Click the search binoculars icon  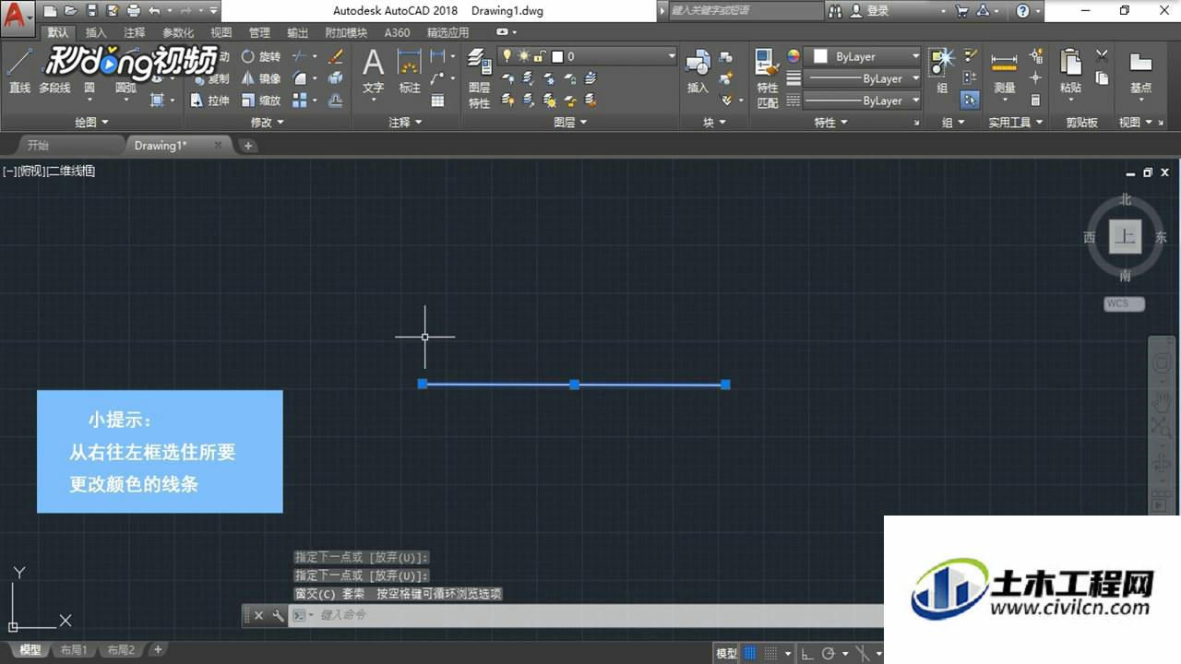tap(836, 11)
